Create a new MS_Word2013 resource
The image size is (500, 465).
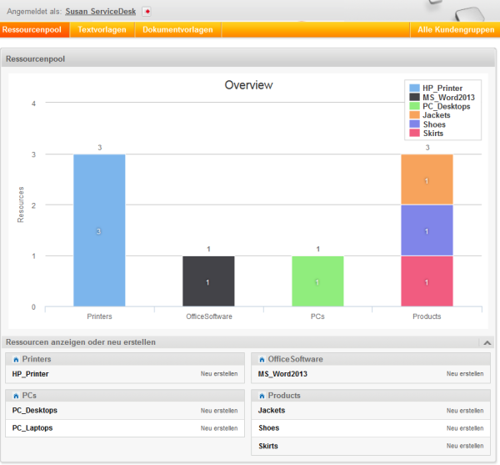coord(464,374)
